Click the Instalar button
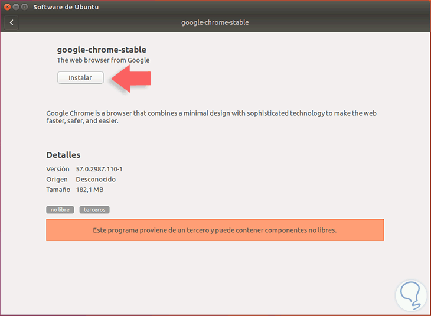Viewport: 431px width, 316px height. coord(80,77)
